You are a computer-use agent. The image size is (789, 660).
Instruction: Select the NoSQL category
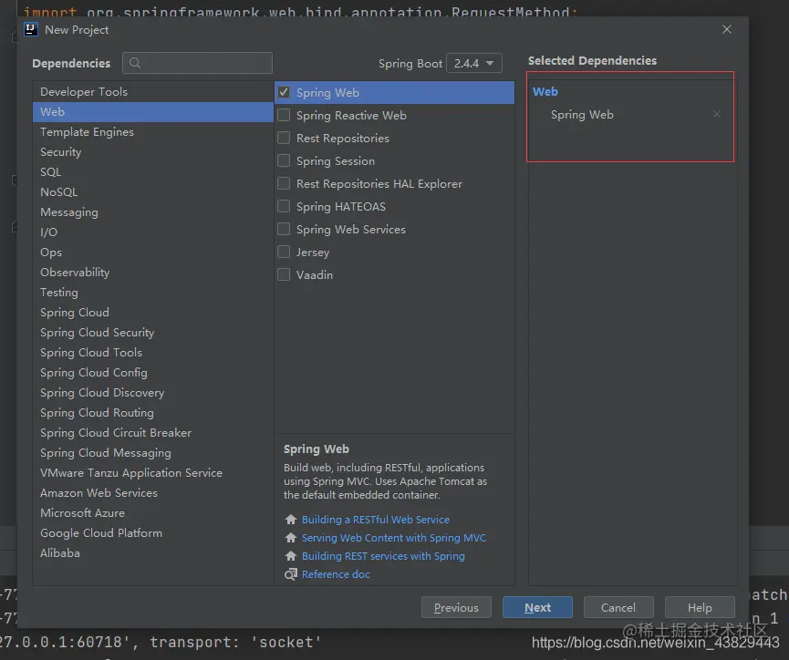click(153, 192)
